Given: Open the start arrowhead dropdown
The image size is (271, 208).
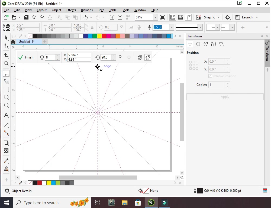Looking at the screenshot, I should pos(217,27).
